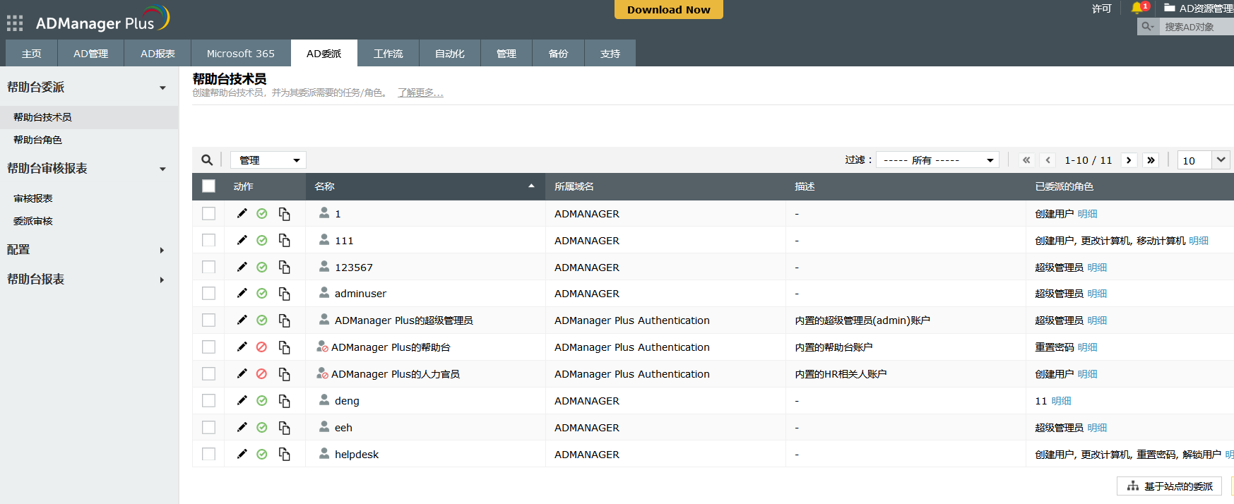The height and width of the screenshot is (504, 1234).
Task: Go to next page arrow in pagination
Action: tap(1129, 160)
